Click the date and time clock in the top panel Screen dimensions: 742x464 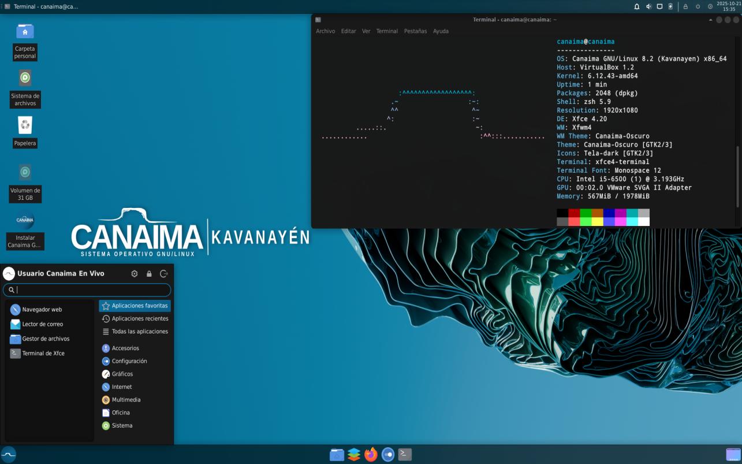click(729, 6)
